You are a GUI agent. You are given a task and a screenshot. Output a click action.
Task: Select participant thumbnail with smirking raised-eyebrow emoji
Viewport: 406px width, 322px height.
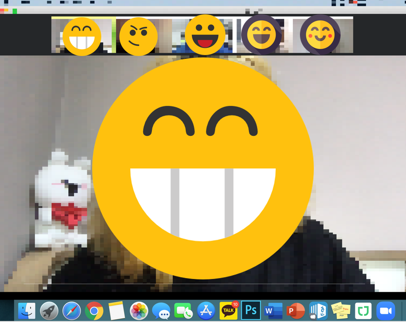[138, 36]
